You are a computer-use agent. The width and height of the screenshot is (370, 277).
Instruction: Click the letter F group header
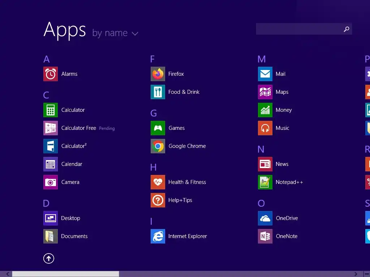[152, 59]
